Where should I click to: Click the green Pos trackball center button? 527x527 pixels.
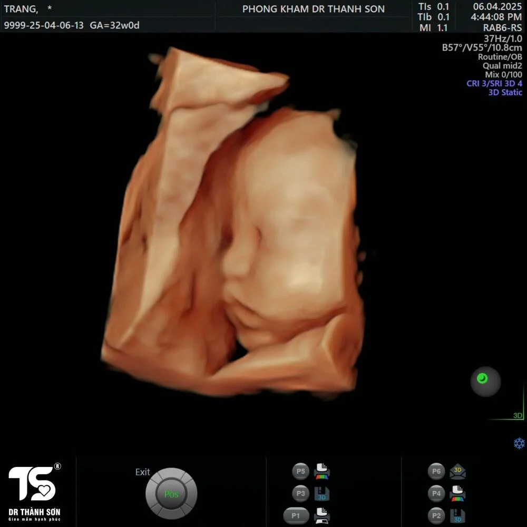171,494
